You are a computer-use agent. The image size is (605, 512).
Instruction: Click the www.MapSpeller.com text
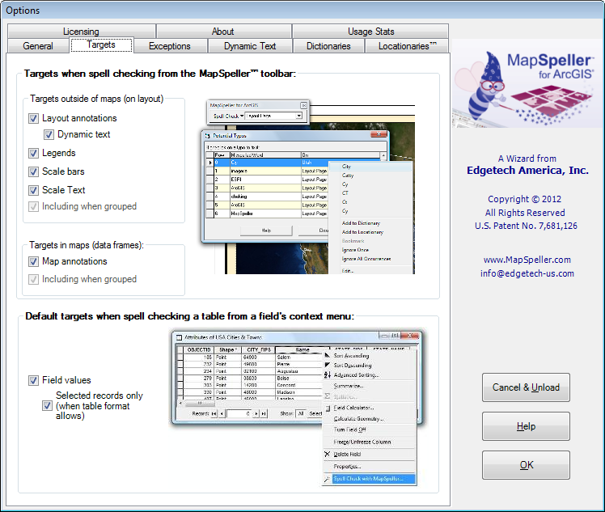[527, 260]
